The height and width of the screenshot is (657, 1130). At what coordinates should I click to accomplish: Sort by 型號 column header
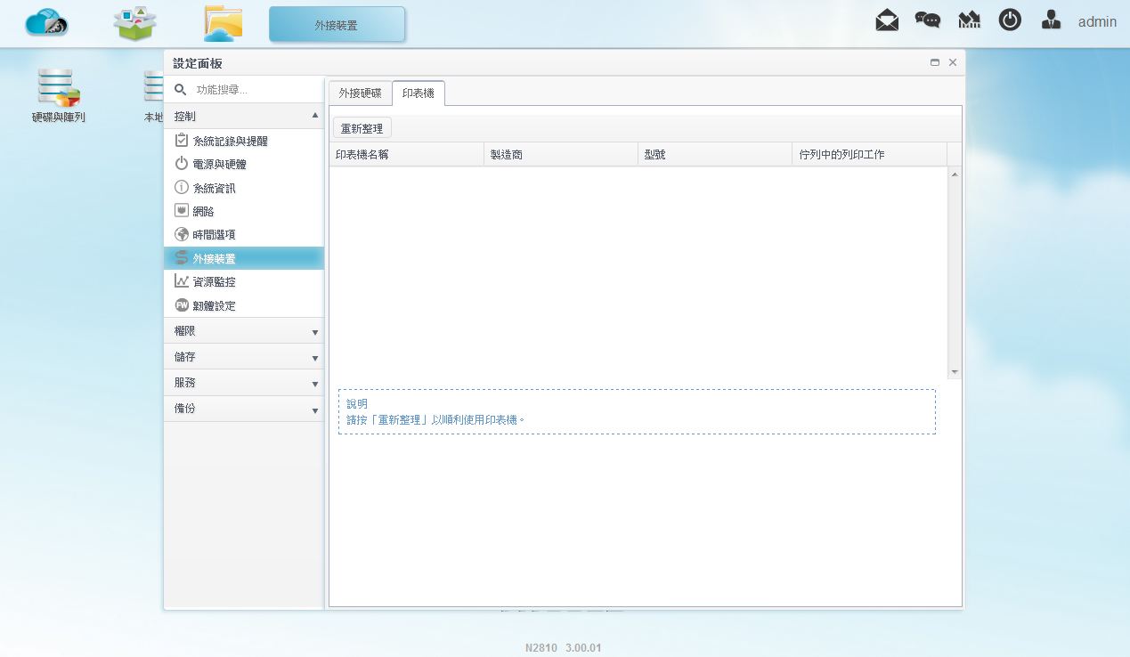pyautogui.click(x=715, y=155)
